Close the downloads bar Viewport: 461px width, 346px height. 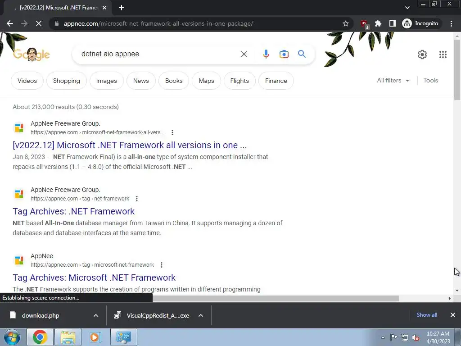pos(453,315)
